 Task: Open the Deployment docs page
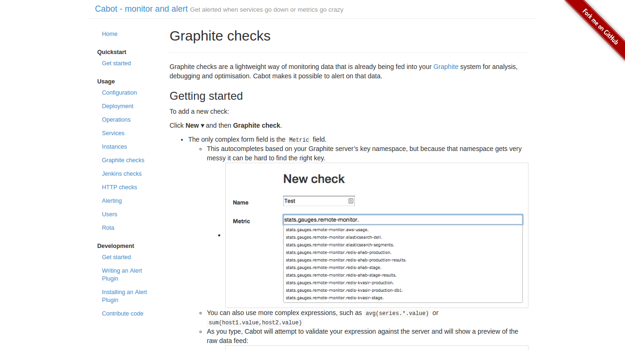click(118, 106)
